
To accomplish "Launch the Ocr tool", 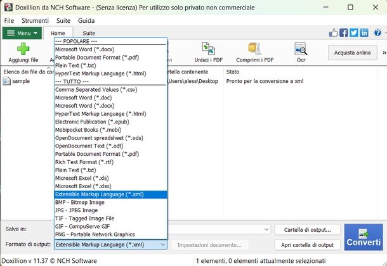I will pyautogui.click(x=301, y=53).
